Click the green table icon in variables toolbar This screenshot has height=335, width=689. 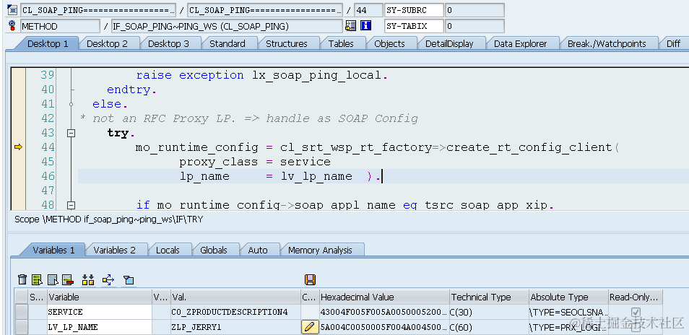coord(37,279)
